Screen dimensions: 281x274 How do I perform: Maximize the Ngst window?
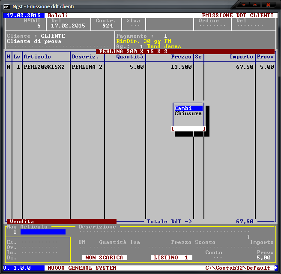pyautogui.click(x=256, y=5)
